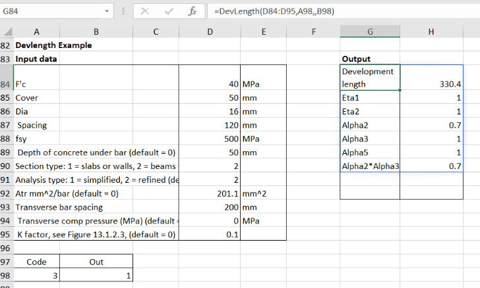480x288 pixels.
Task: Select column H header
Action: (431, 32)
